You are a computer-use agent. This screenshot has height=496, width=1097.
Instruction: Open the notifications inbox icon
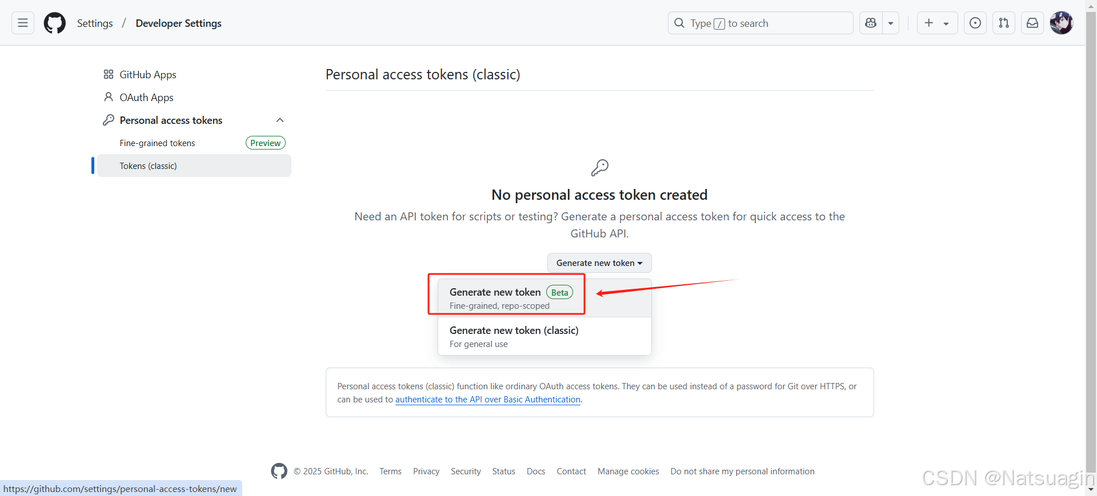[1032, 23]
